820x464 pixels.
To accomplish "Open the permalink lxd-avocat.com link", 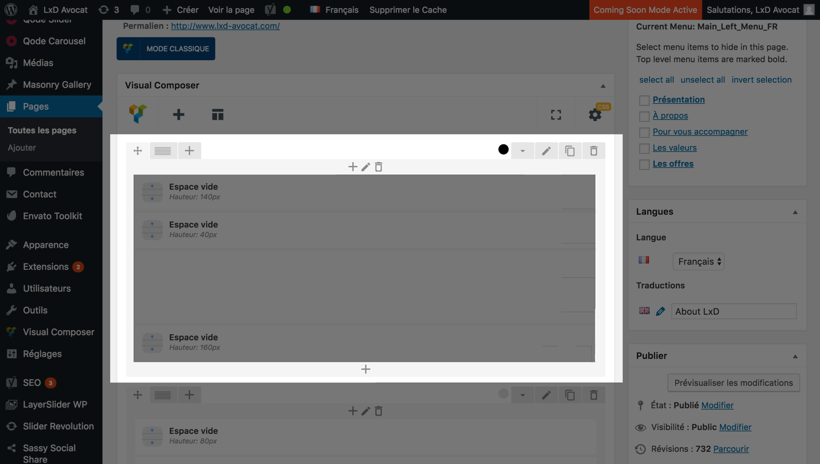I will (225, 26).
